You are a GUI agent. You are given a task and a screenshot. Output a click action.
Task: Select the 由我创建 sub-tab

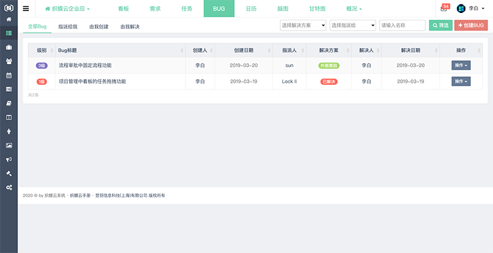coord(99,26)
